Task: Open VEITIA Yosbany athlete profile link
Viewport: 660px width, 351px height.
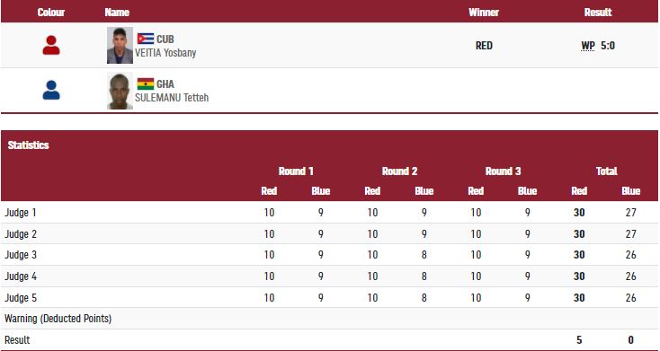Action: coord(165,53)
